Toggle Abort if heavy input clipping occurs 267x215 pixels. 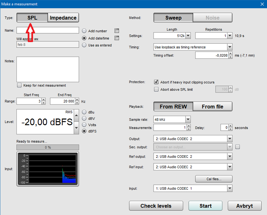[x=156, y=82]
